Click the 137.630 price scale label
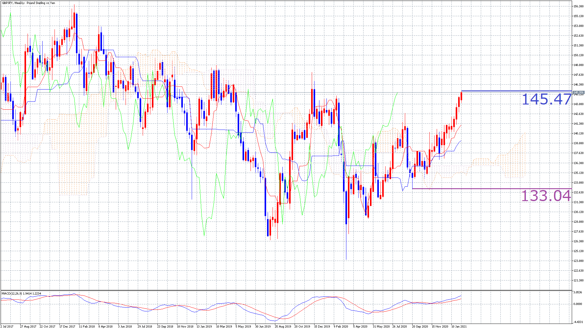Image resolution: width=588 pixels, height=330 pixels. 578,153
